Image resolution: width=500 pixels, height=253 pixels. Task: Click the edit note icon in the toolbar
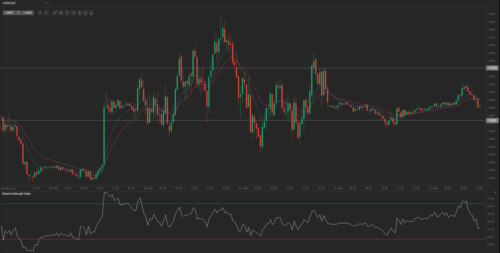click(x=85, y=13)
